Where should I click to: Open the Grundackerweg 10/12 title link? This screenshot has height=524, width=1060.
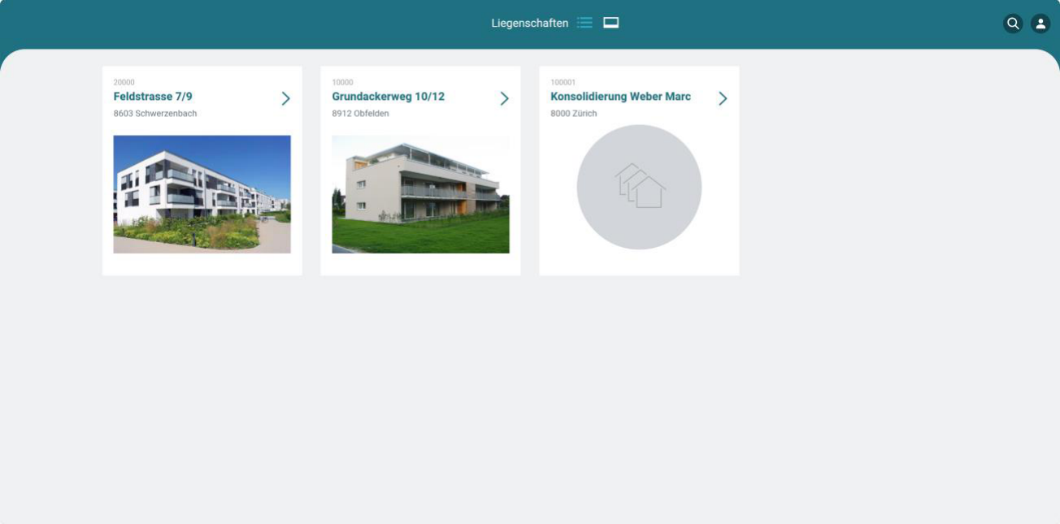(389, 97)
